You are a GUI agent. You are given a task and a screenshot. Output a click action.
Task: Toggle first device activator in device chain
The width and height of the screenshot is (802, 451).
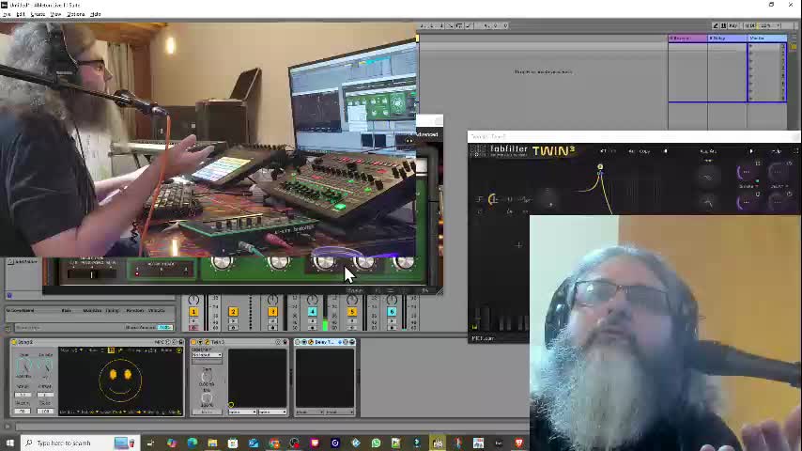tap(14, 342)
